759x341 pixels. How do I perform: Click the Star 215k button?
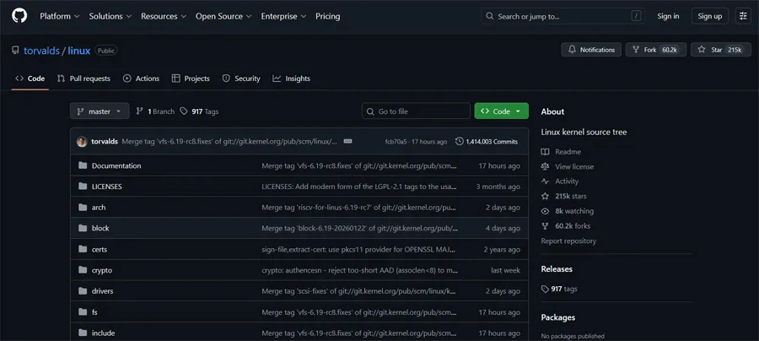point(721,50)
